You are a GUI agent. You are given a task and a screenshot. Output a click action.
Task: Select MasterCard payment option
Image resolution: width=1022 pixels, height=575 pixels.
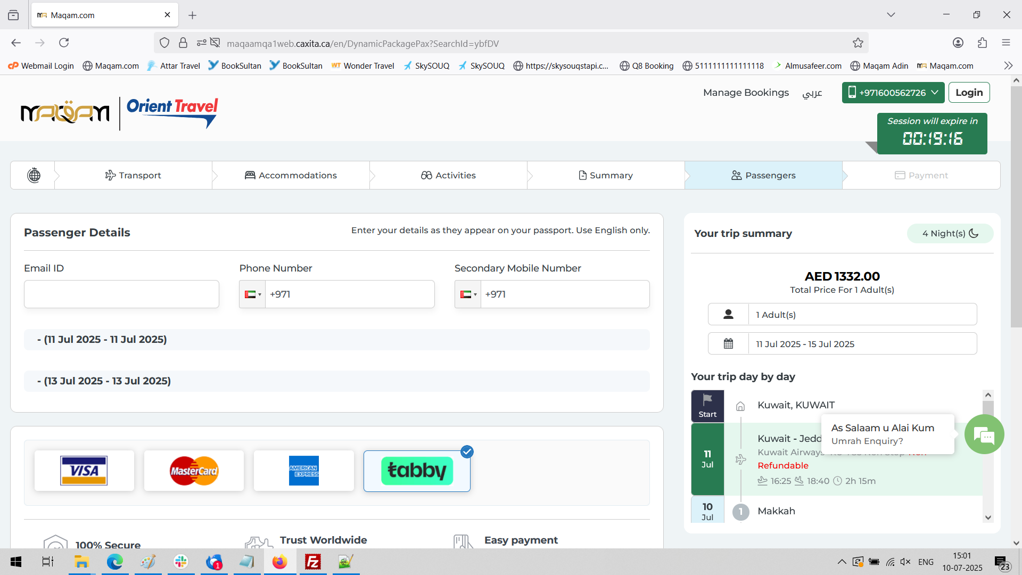[x=194, y=471]
